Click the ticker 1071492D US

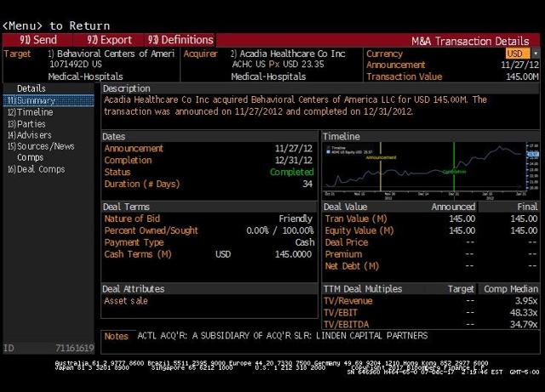tap(76, 65)
